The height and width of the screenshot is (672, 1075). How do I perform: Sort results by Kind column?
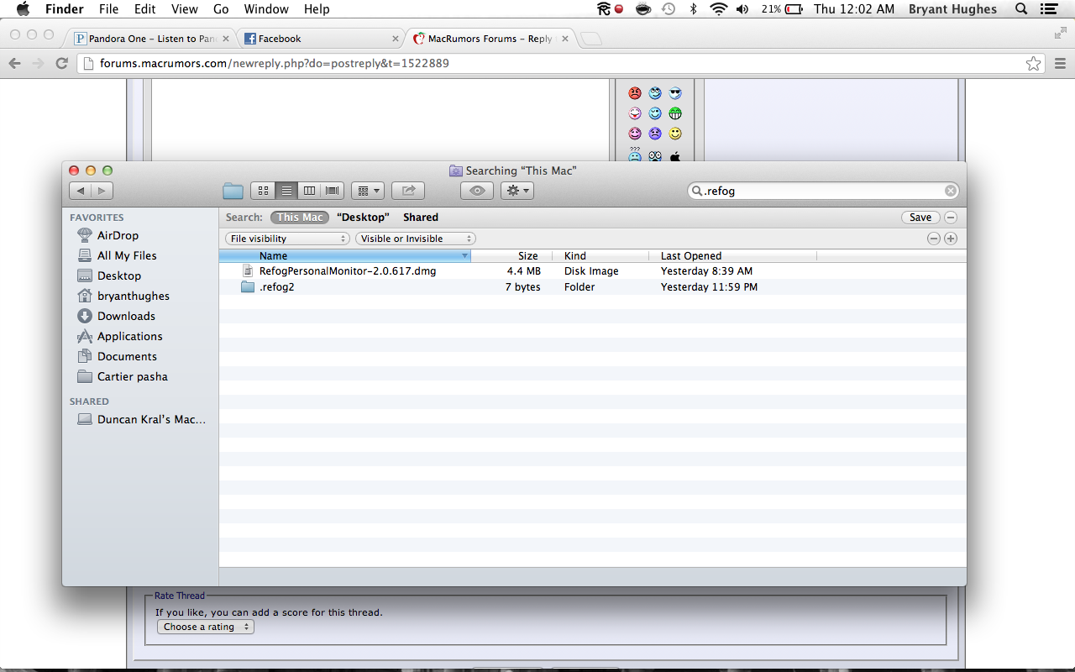click(600, 255)
